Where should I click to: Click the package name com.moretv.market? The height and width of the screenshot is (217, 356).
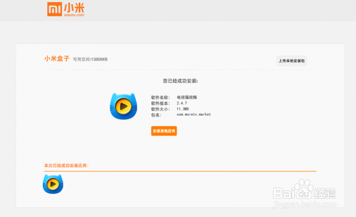coord(194,115)
